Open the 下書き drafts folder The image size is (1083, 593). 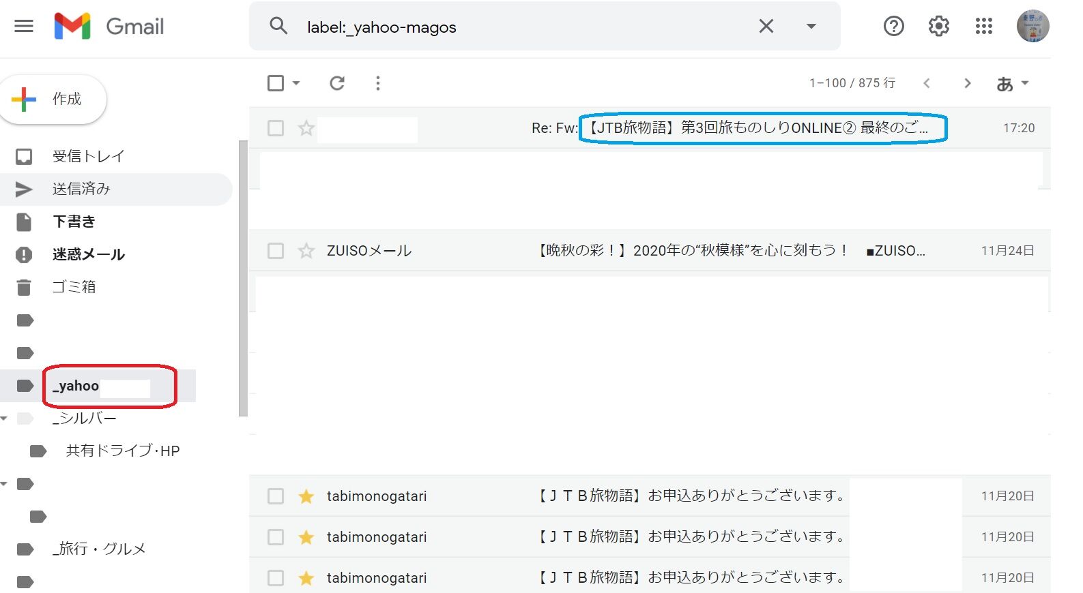[74, 222]
